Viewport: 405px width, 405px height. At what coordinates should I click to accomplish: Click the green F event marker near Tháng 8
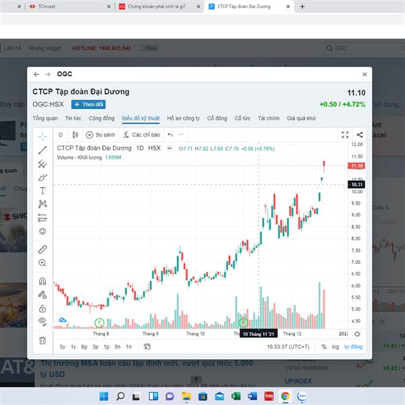click(99, 323)
